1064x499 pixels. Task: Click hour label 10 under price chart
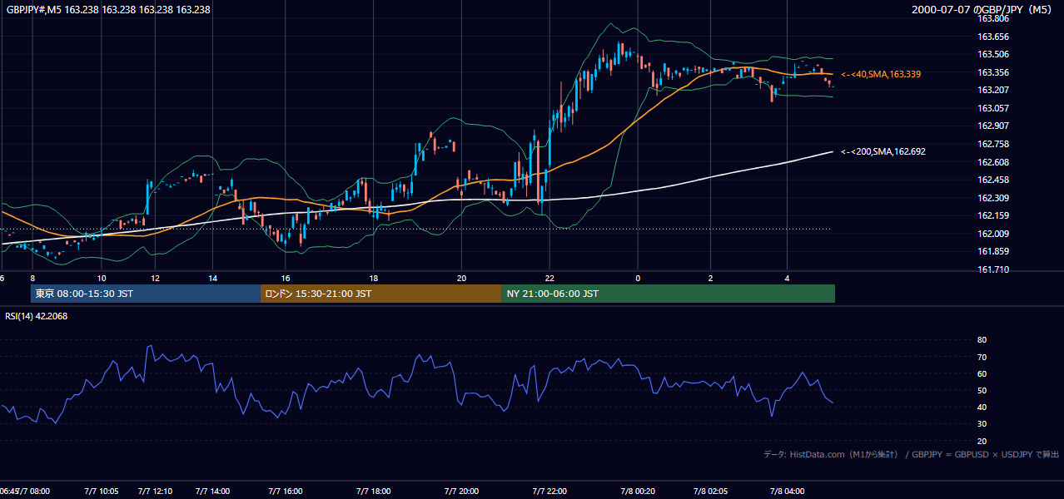click(x=102, y=278)
